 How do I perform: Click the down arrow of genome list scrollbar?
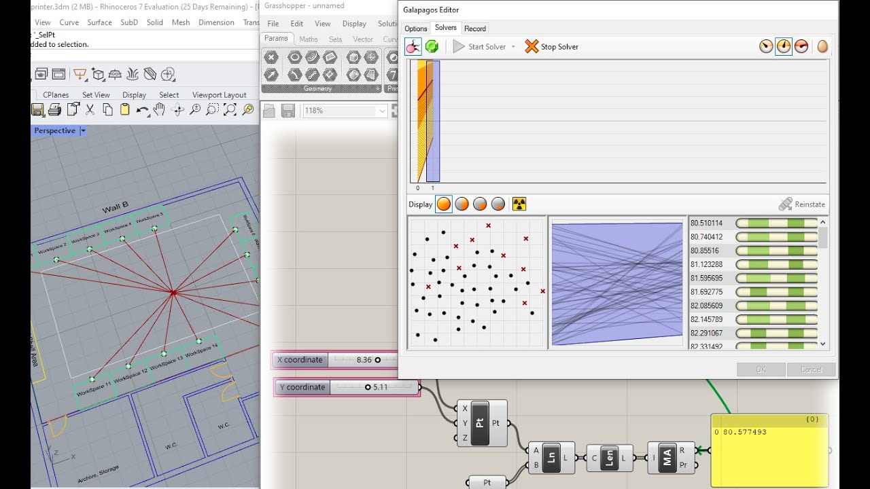point(823,344)
